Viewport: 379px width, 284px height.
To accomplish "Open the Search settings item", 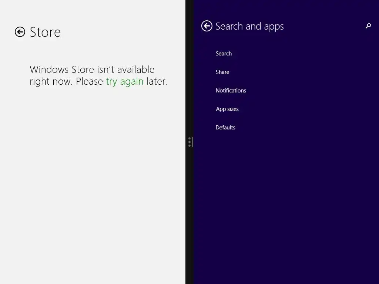I will [224, 54].
